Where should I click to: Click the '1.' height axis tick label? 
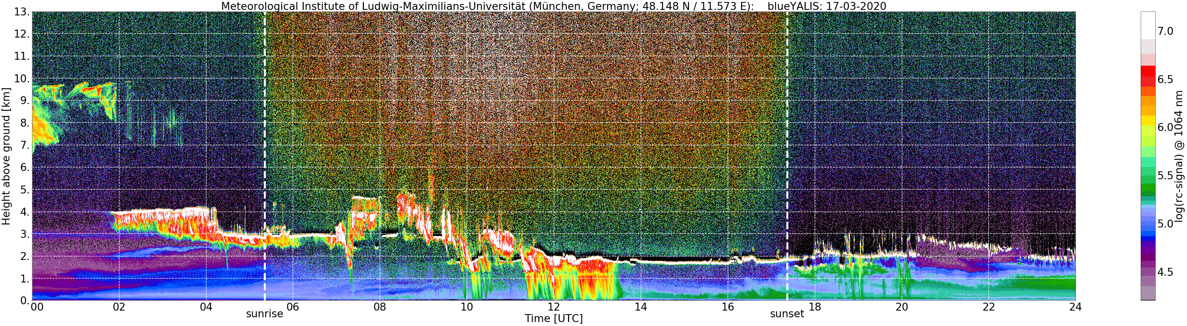click(25, 278)
